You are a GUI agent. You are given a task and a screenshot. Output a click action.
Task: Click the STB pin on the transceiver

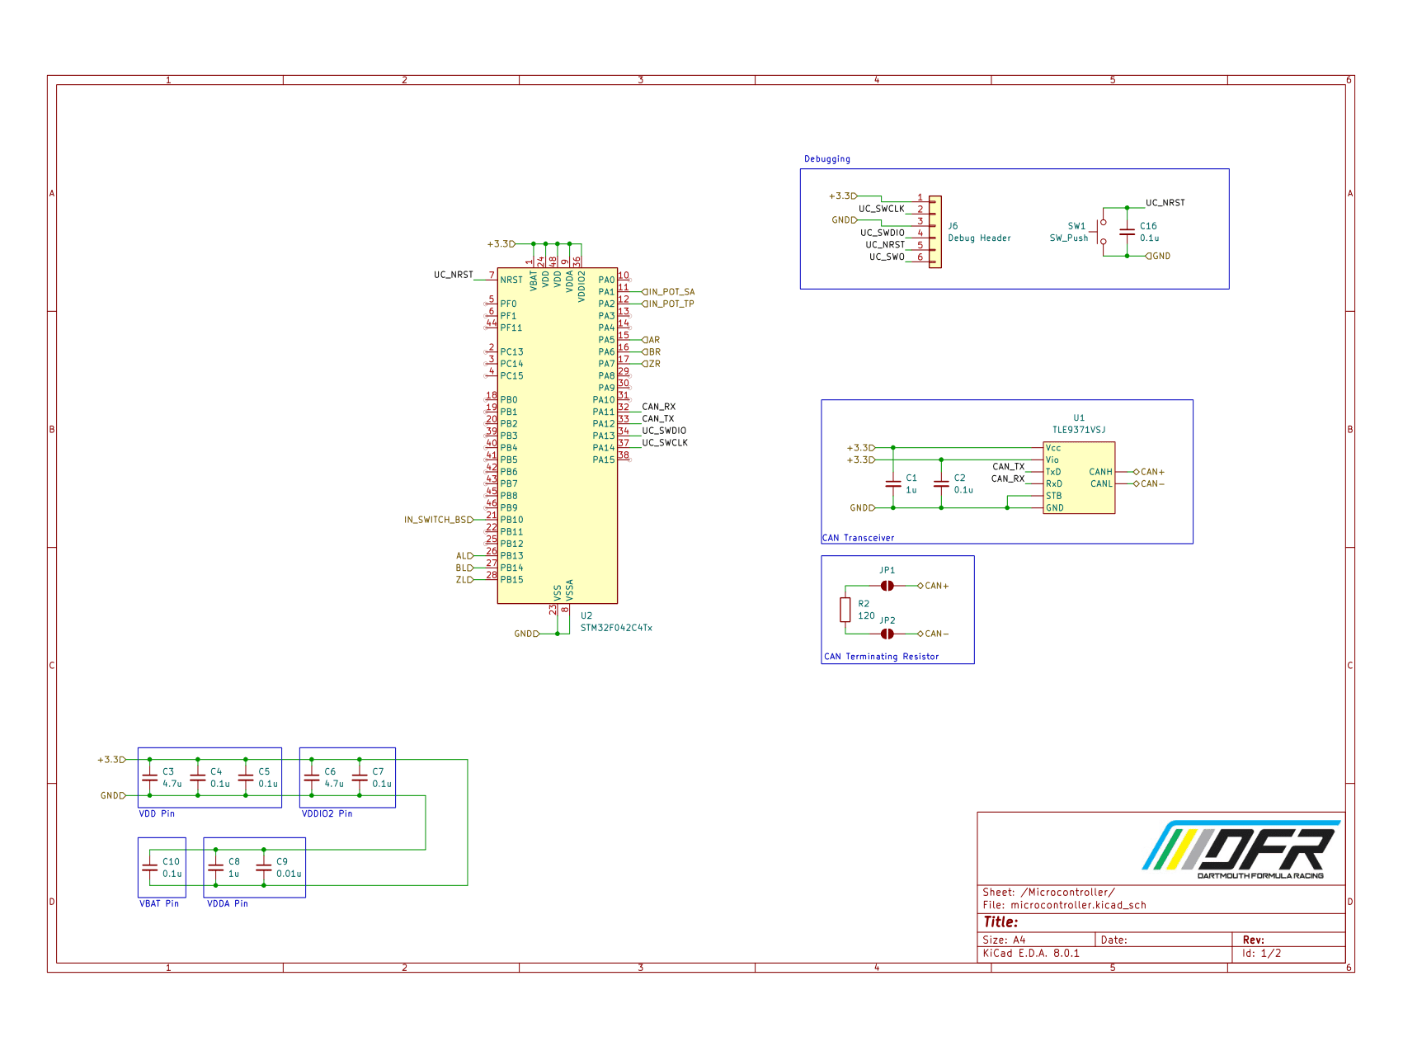tap(1054, 496)
